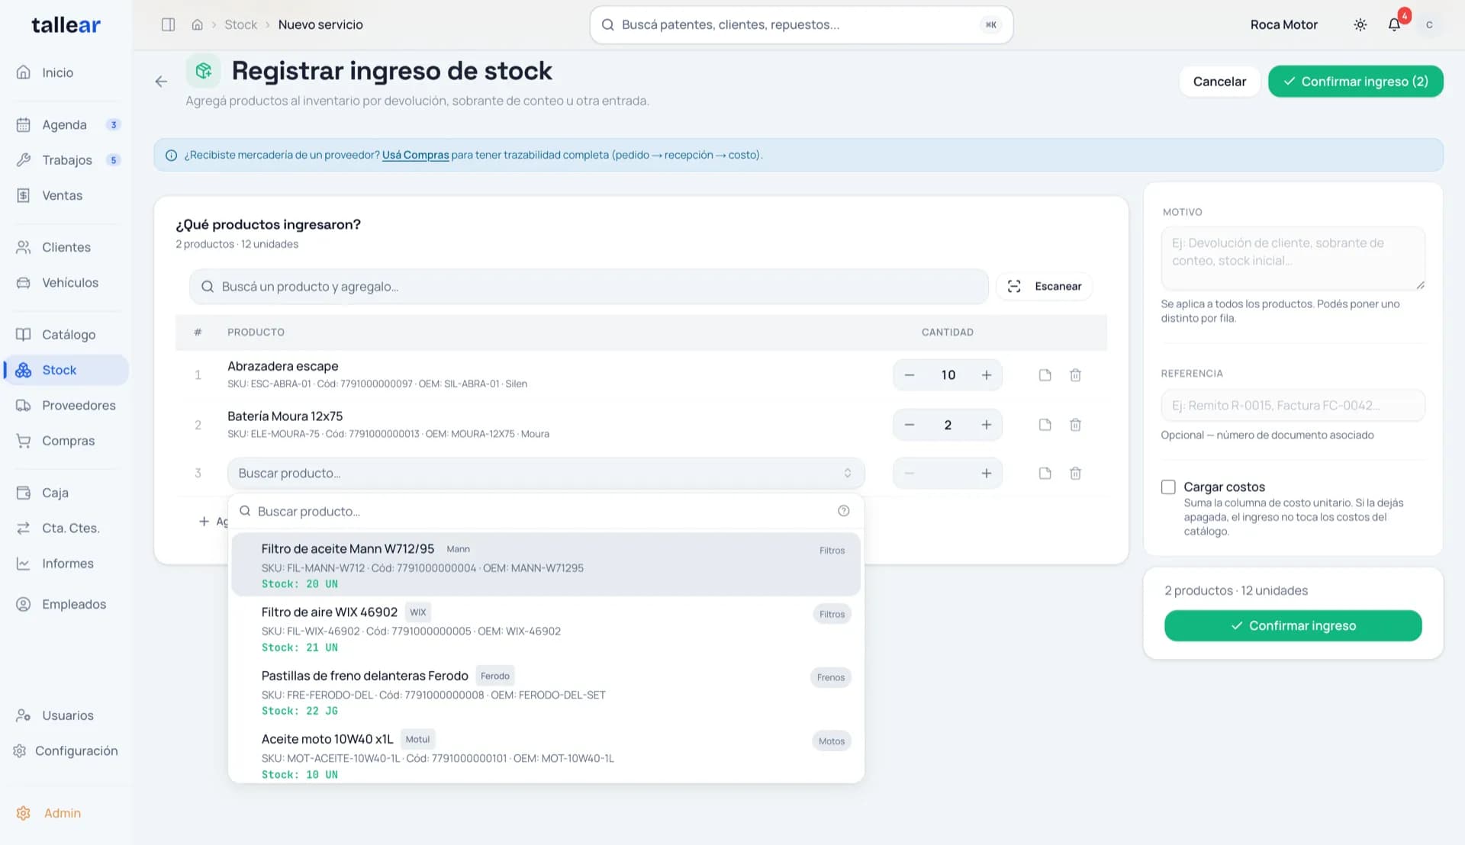Click the Escanear barcode button
The height and width of the screenshot is (845, 1465).
(x=1044, y=286)
